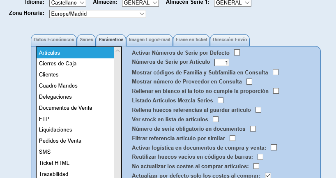
Task: Enable Filtrar referencia artículo por similar
Action: (232, 138)
